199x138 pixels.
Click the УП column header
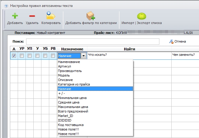(x=30, y=49)
